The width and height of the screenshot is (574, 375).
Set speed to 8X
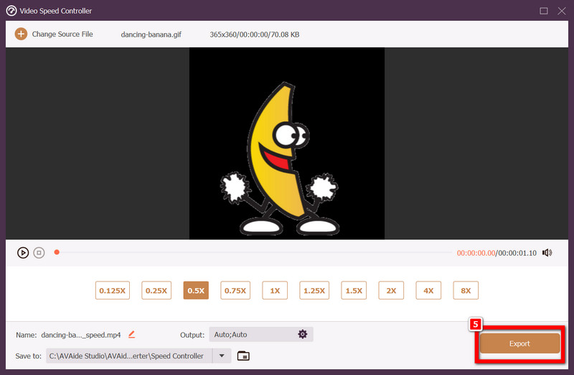[466, 290]
